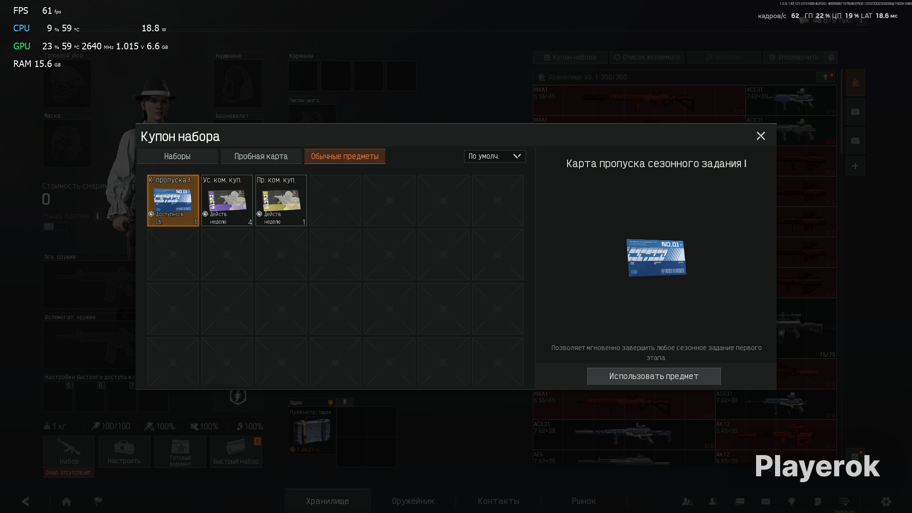Select the Маска equipment slot
The image size is (912, 513).
pyautogui.click(x=67, y=144)
